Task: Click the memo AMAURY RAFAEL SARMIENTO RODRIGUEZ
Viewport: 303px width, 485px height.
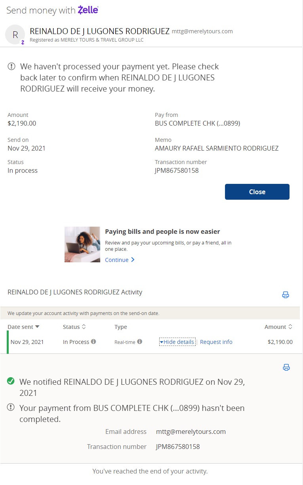Action: 217,148
